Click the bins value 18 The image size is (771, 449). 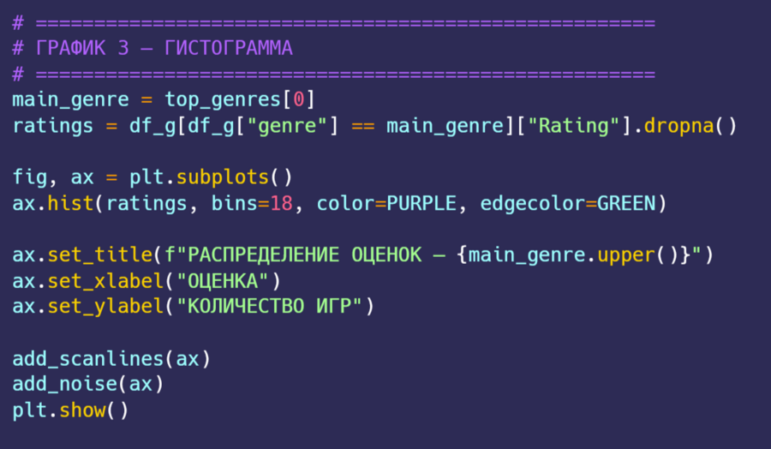click(282, 204)
